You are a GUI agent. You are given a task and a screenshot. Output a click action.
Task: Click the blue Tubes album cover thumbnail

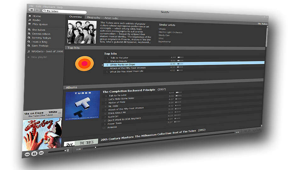tap(82, 105)
